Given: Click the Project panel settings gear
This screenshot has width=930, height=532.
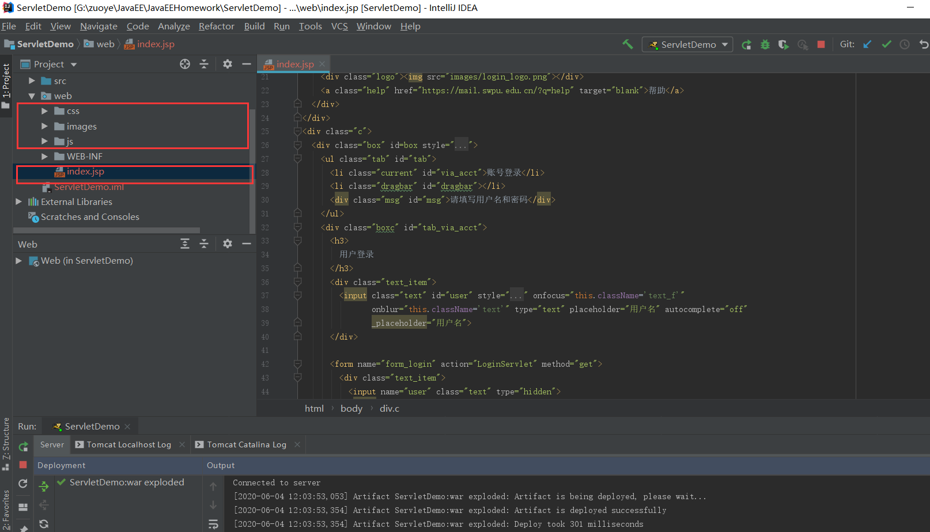Looking at the screenshot, I should click(x=228, y=64).
